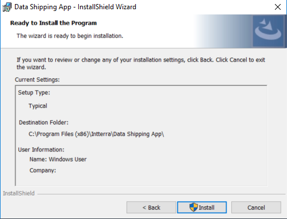Screen dimensions: 287x219
Task: Click the User Information heading
Action: click(x=41, y=150)
